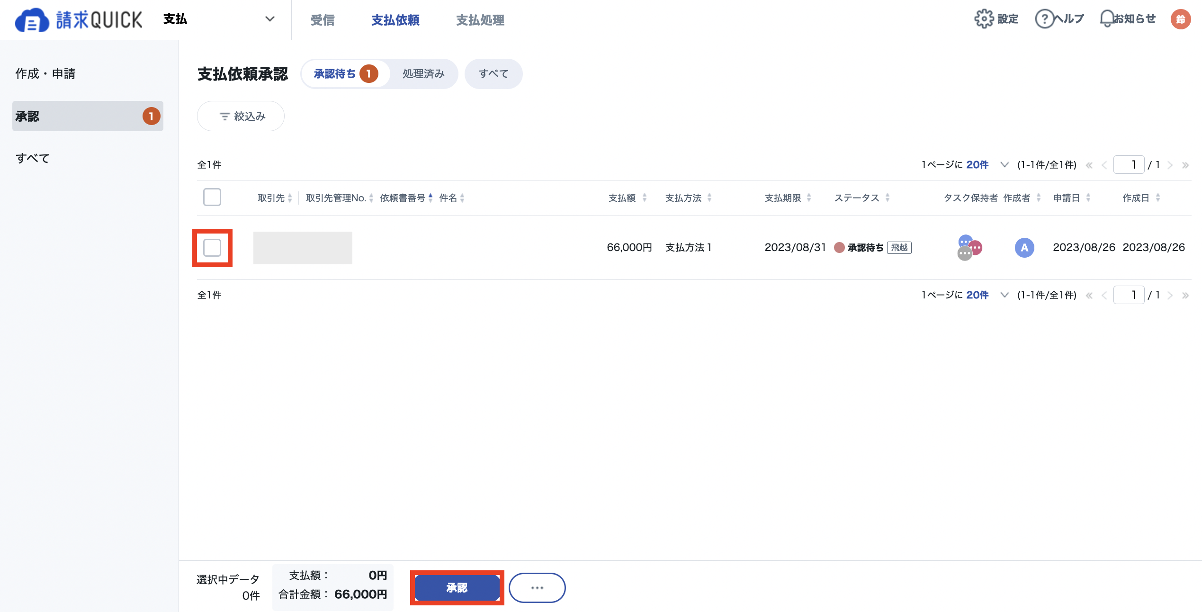Screen dimensions: 1202x612
Task: Sort by 作成日 column
Action: tap(1158, 198)
